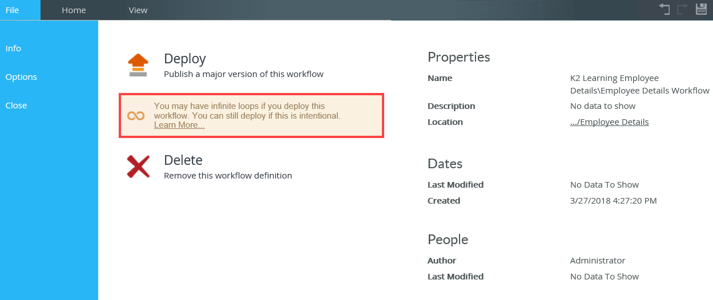Switch to the View tab

click(x=138, y=10)
